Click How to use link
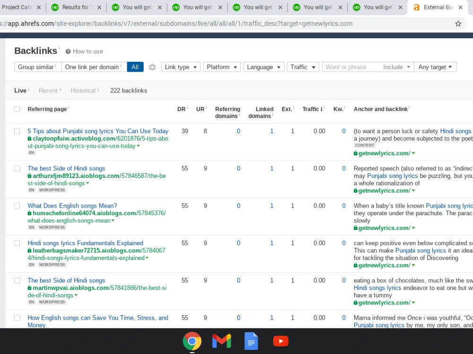The height and width of the screenshot is (354, 473). [x=88, y=51]
